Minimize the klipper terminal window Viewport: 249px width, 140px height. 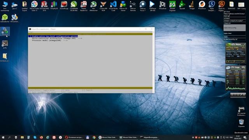click(140, 29)
